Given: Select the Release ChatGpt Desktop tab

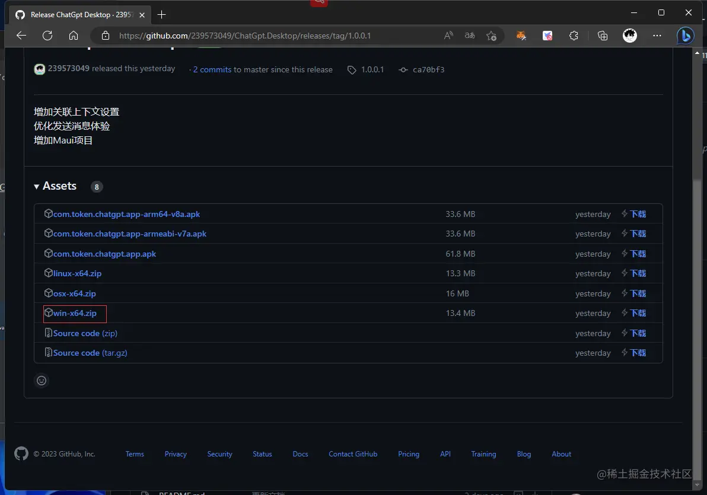Looking at the screenshot, I should pos(80,15).
